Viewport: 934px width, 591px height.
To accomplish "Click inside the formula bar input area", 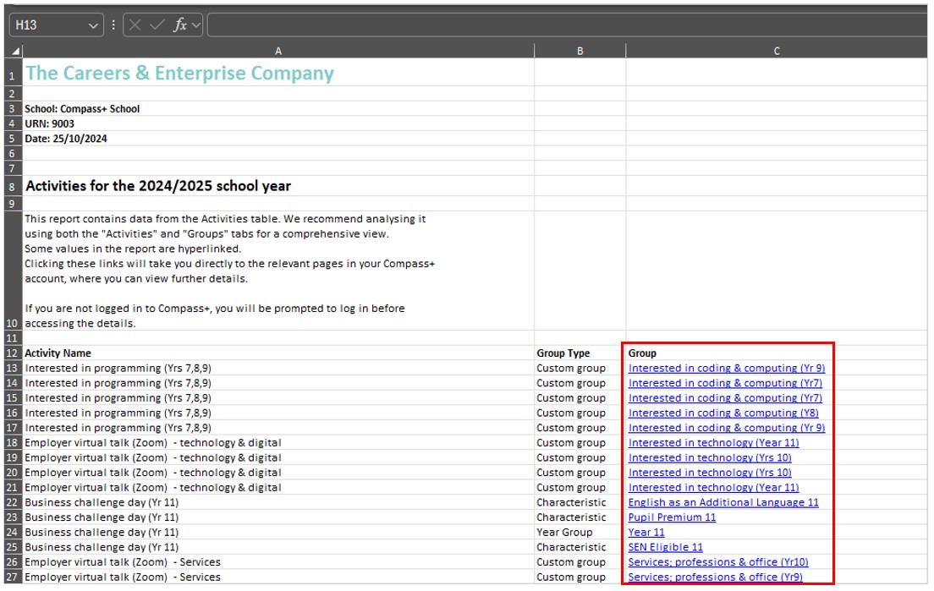I will [x=565, y=25].
